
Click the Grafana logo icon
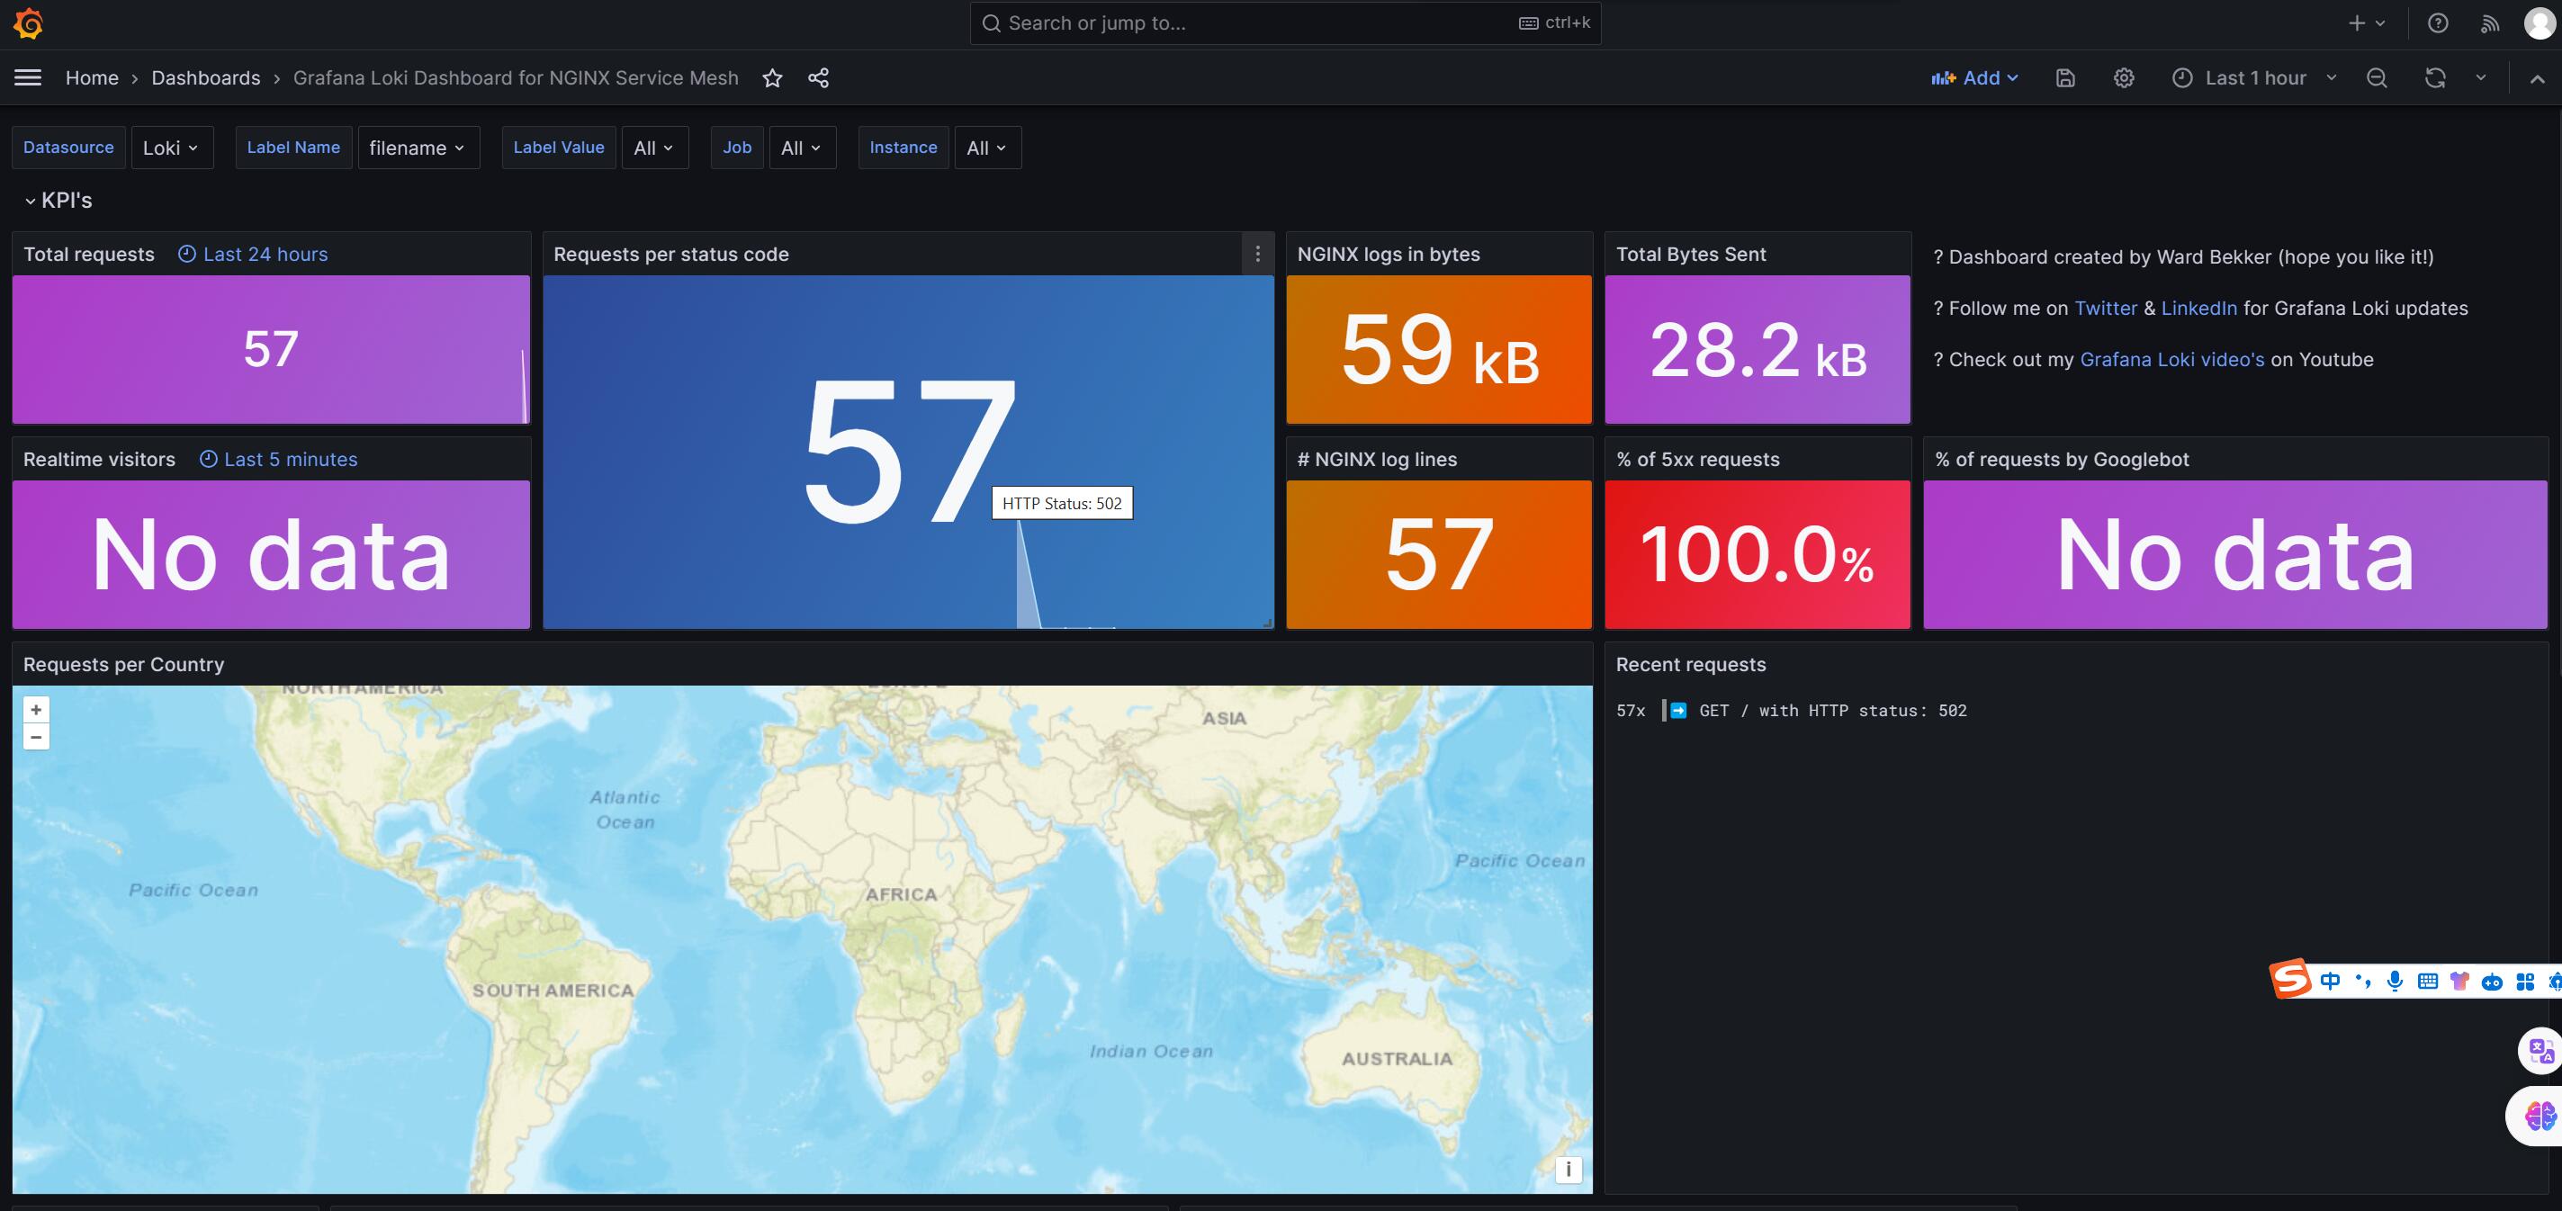[x=29, y=22]
